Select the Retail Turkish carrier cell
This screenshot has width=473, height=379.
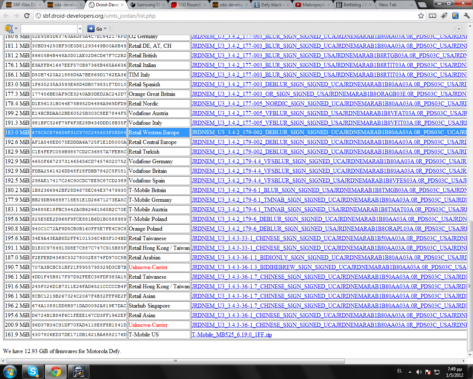pos(159,152)
